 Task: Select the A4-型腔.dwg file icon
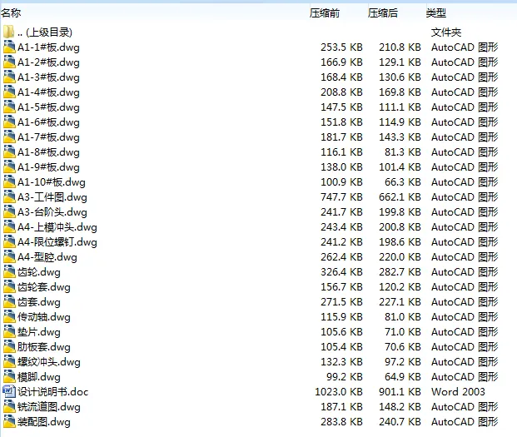pos(9,257)
